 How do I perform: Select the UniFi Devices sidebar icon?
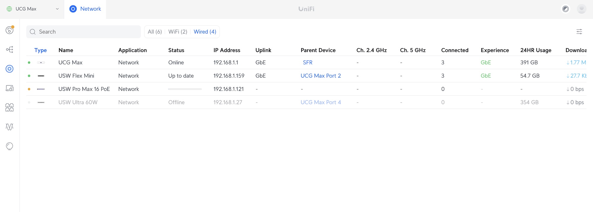coord(9,69)
